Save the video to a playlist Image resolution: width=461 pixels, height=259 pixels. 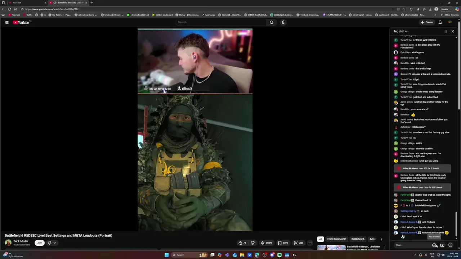(283, 243)
